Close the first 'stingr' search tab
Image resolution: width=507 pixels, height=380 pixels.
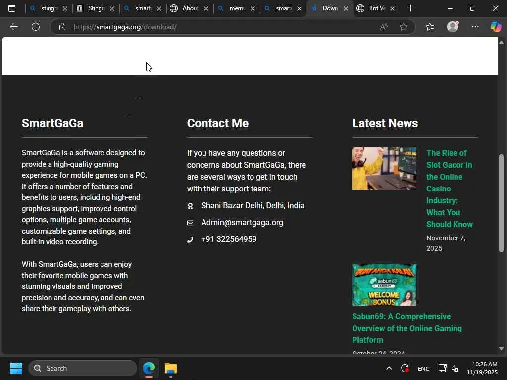[65, 9]
